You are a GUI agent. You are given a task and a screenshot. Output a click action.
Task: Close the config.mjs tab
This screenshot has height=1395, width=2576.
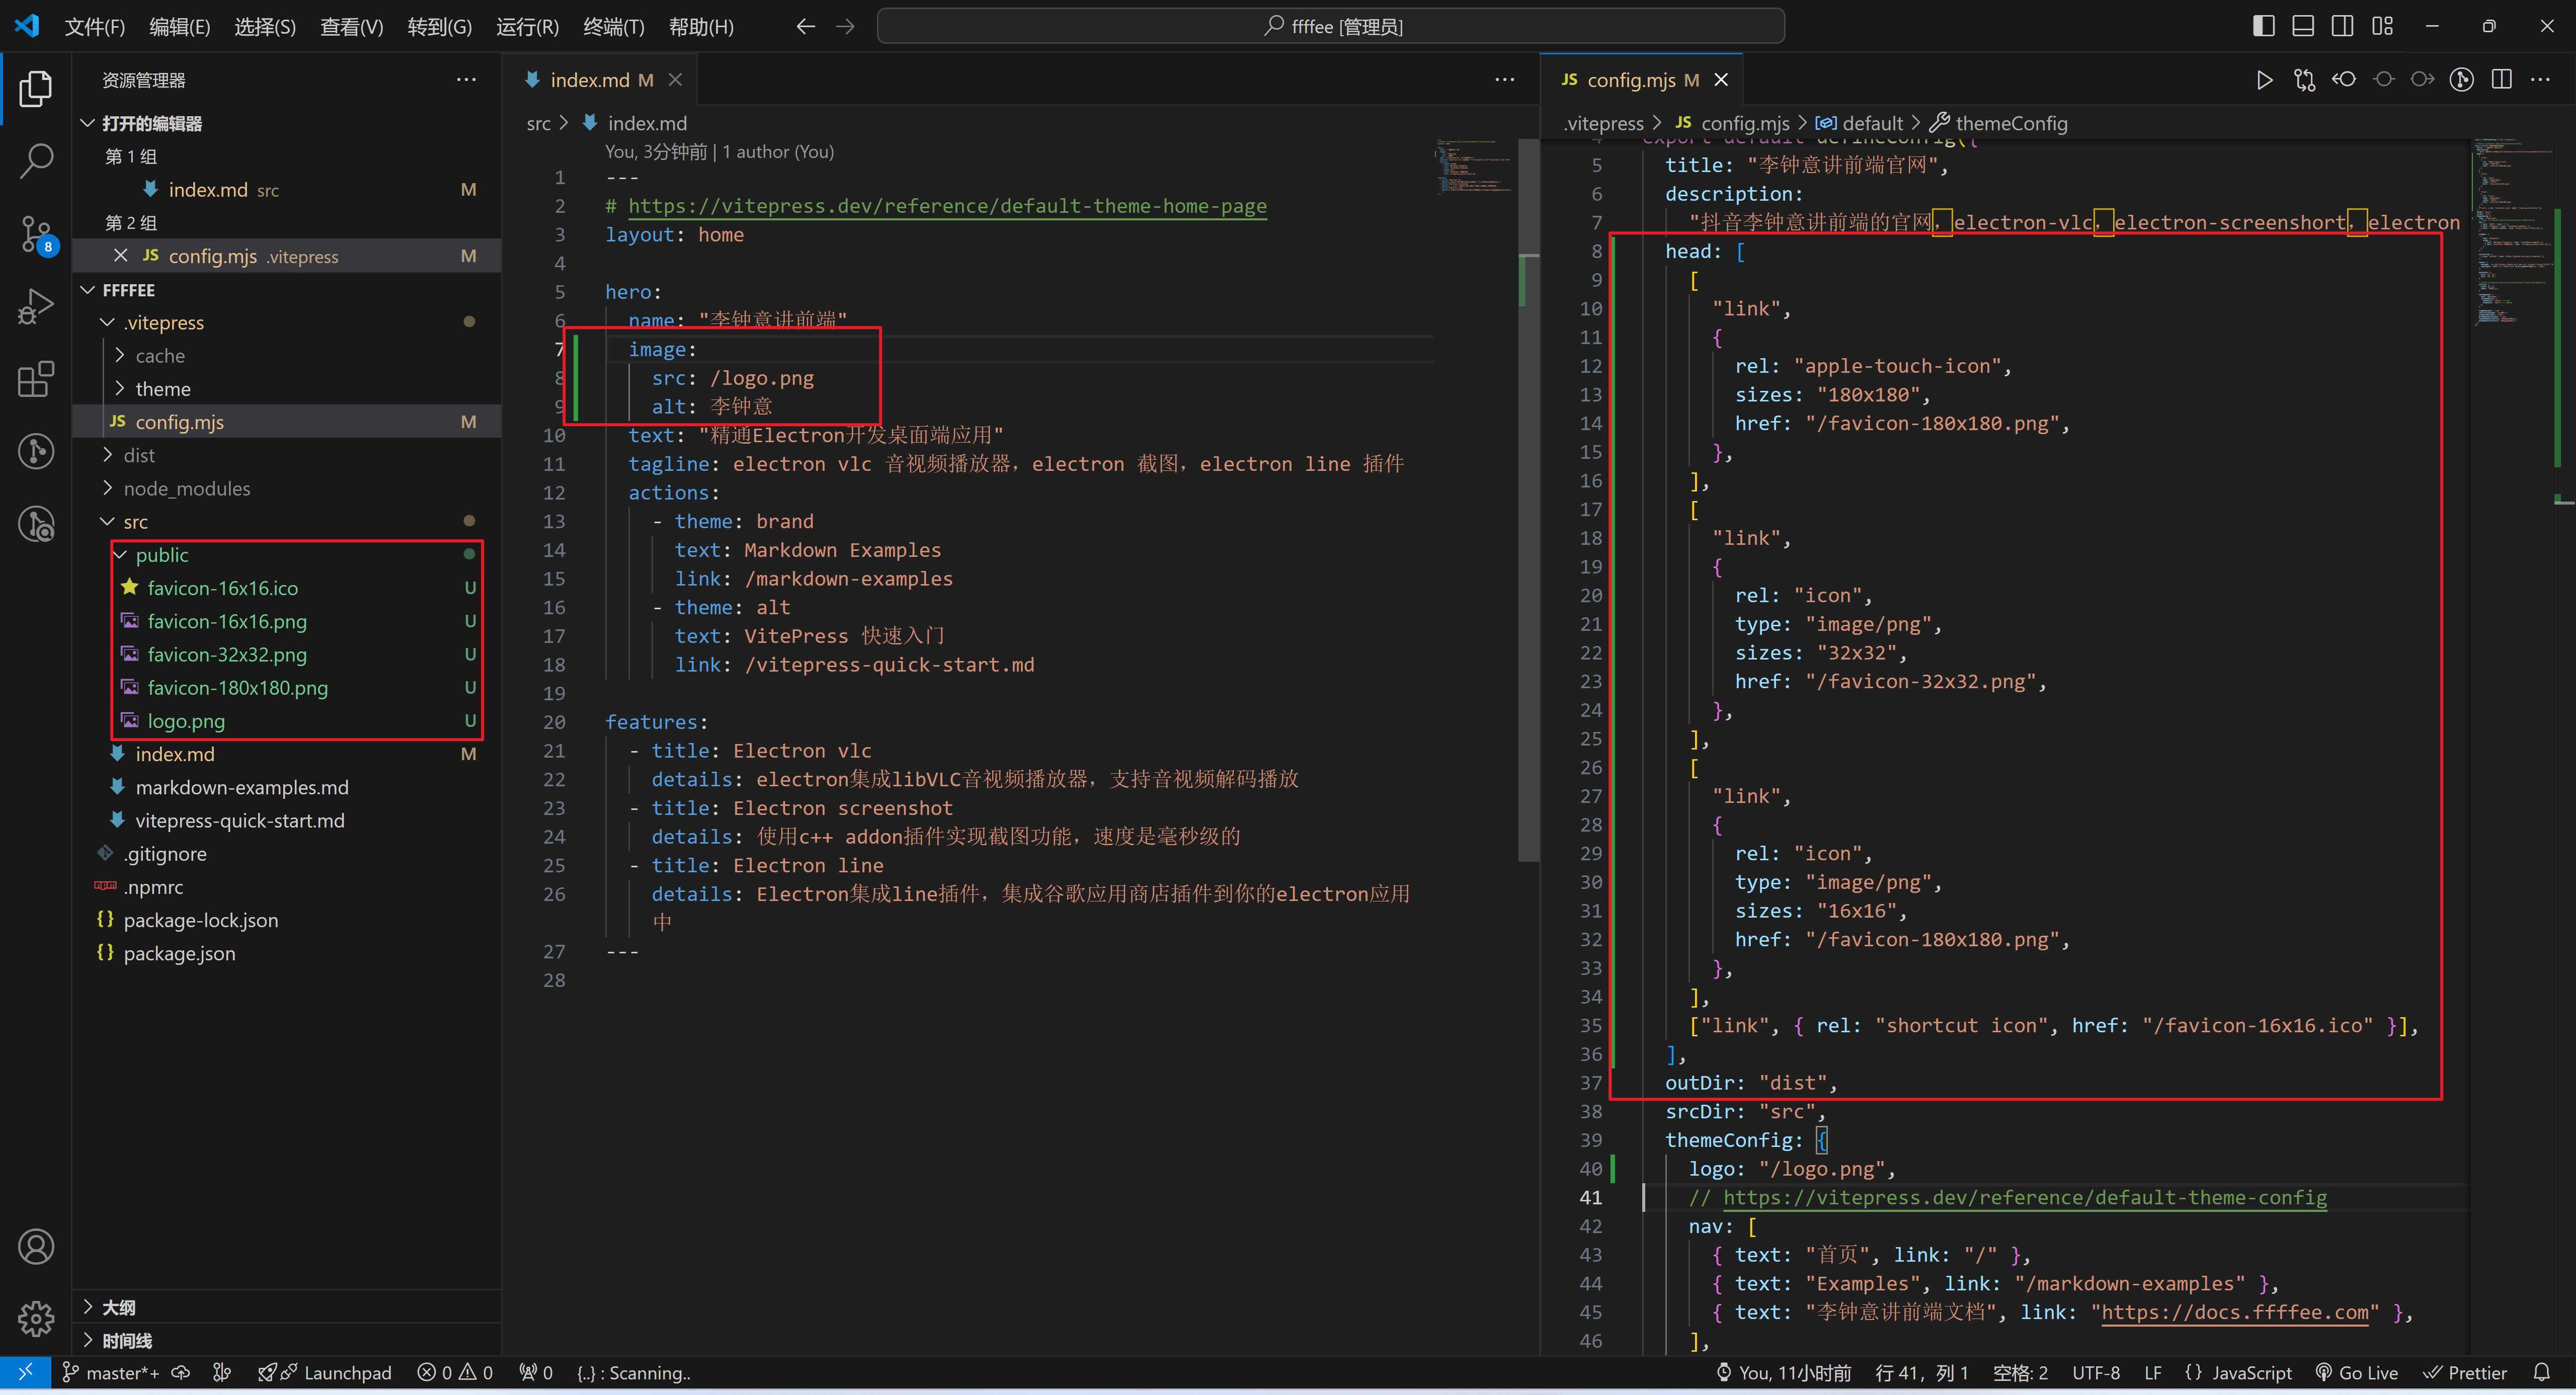1721,80
